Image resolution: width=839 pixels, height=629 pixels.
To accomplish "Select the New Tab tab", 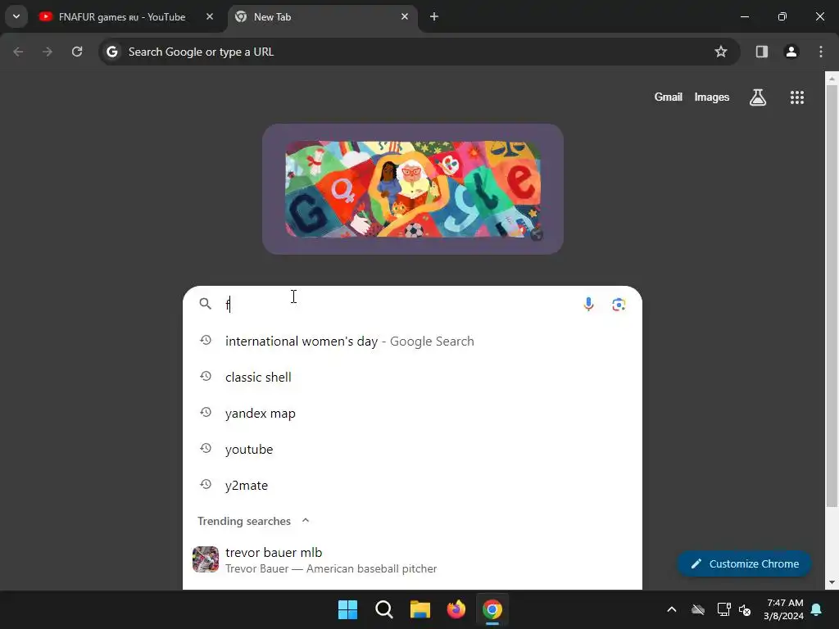I will (323, 16).
